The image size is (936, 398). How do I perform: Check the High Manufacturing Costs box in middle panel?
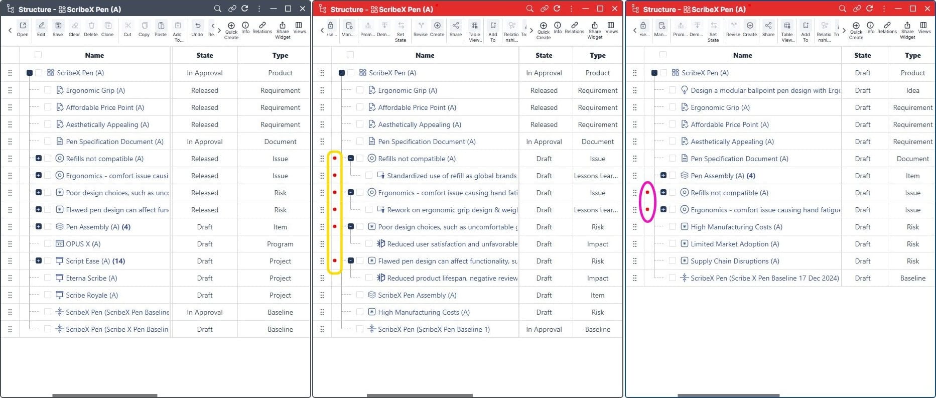coord(360,312)
